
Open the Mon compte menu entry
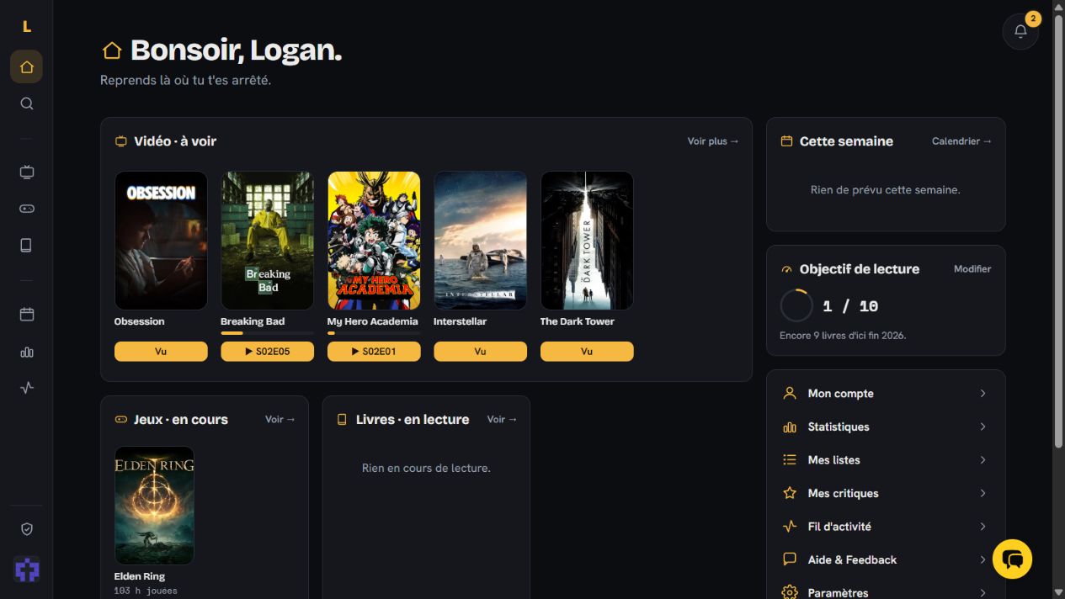[x=886, y=393]
